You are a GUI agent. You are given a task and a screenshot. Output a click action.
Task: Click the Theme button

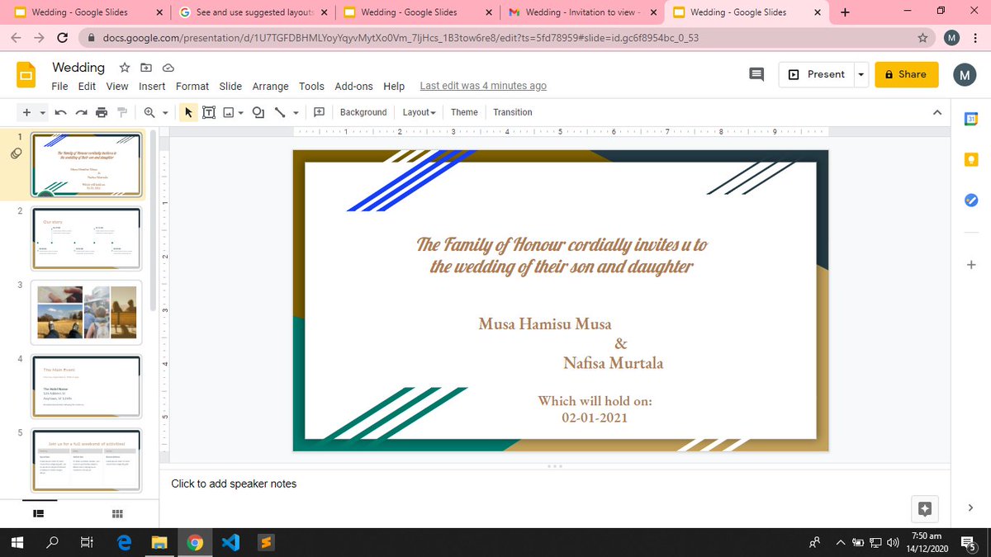tap(464, 112)
